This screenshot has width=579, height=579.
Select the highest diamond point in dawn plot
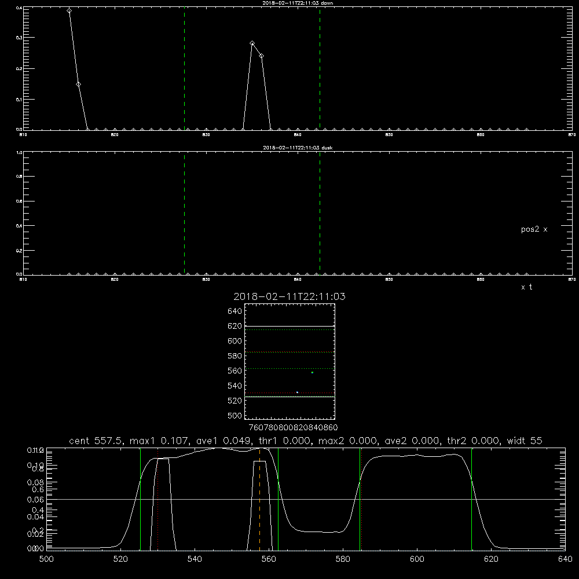(69, 10)
